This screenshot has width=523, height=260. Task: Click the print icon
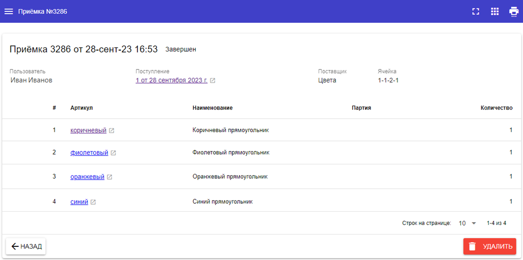click(514, 11)
